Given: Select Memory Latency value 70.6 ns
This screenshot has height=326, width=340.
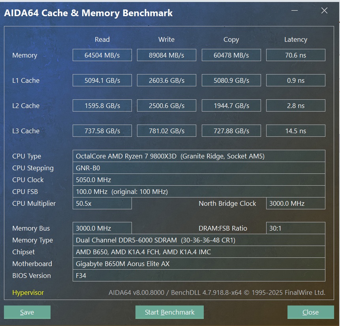Looking at the screenshot, I should click(x=295, y=55).
